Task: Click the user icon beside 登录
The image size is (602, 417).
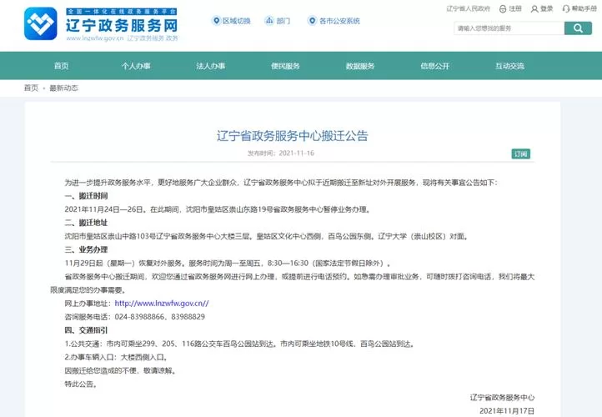Action: 534,9
